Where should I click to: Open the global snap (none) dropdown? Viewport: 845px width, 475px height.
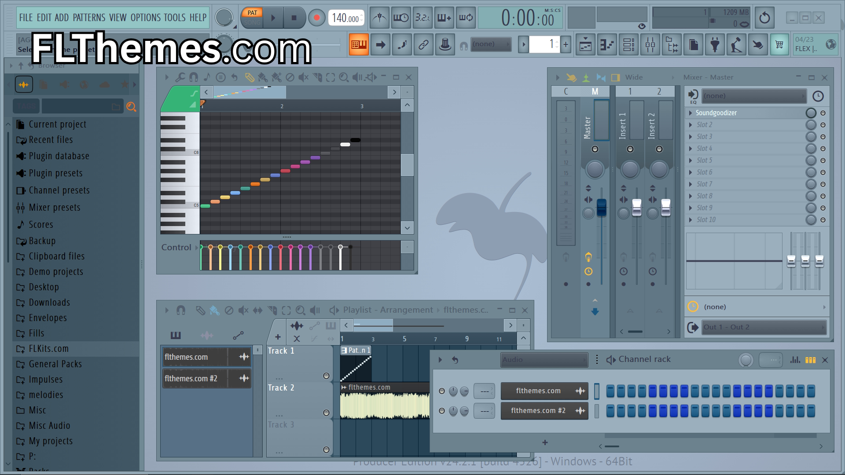[491, 44]
